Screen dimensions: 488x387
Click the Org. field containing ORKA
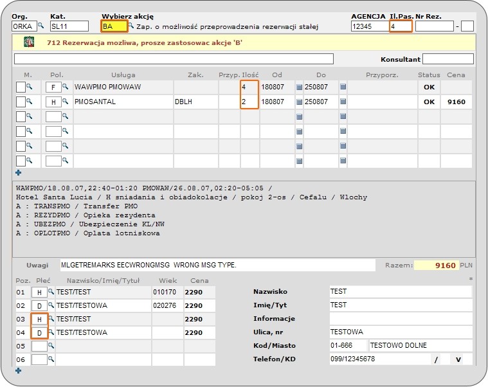[24, 26]
